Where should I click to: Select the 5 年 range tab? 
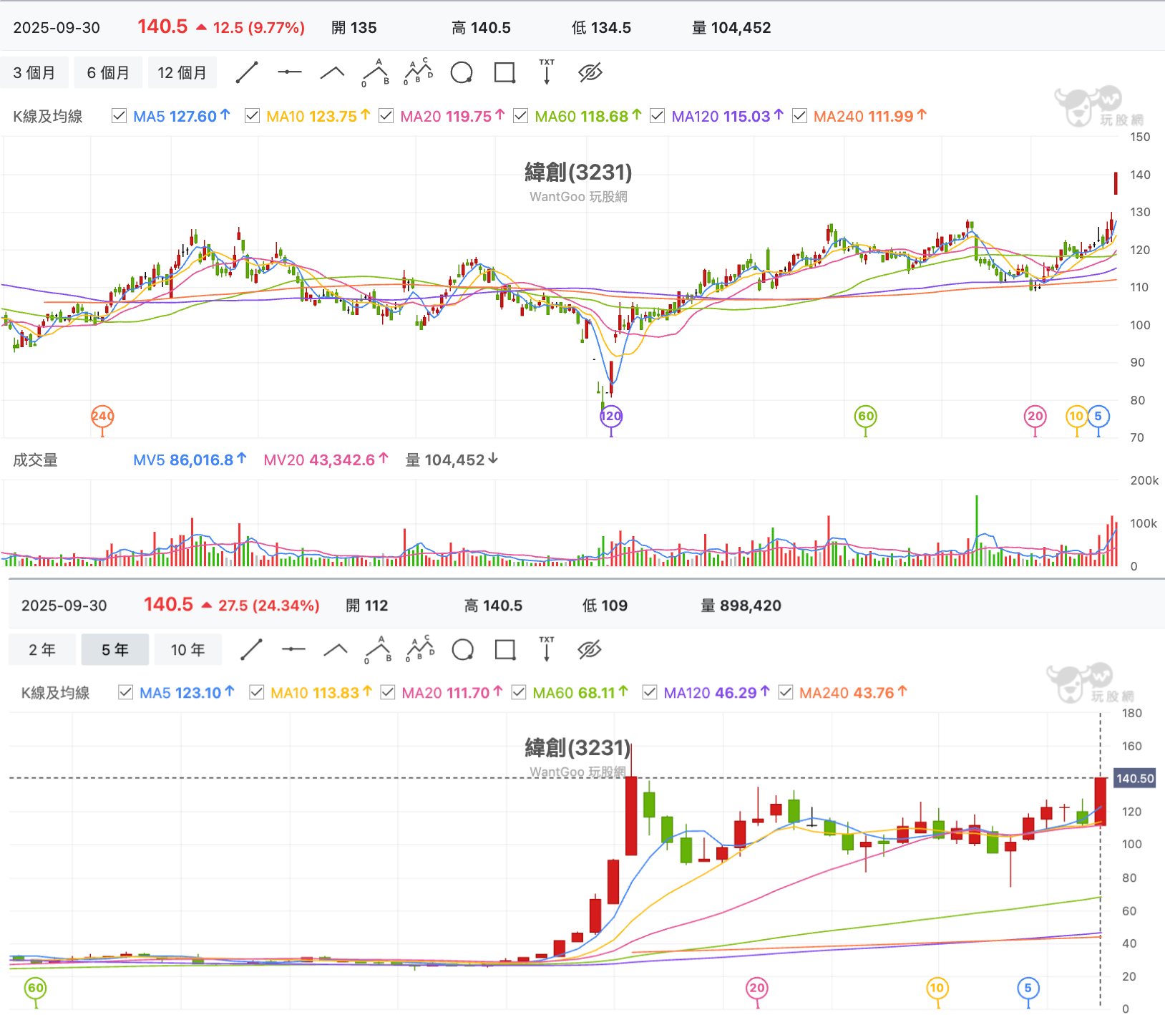click(x=115, y=650)
